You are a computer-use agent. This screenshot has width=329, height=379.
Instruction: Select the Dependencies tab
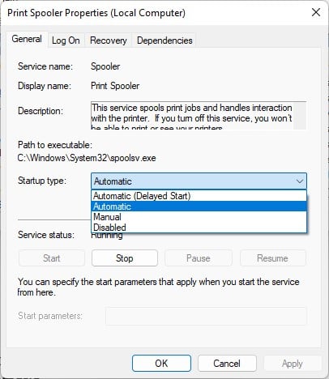tap(164, 40)
